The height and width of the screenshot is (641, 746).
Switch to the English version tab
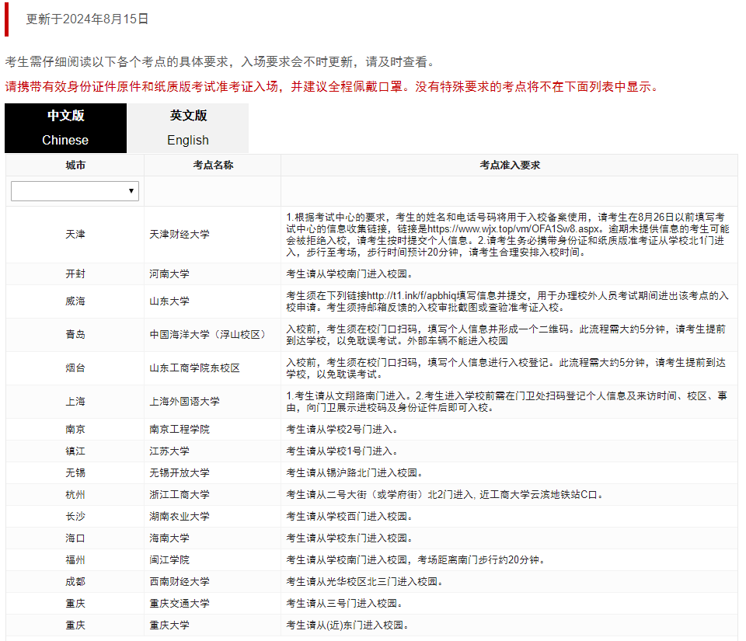pyautogui.click(x=187, y=128)
